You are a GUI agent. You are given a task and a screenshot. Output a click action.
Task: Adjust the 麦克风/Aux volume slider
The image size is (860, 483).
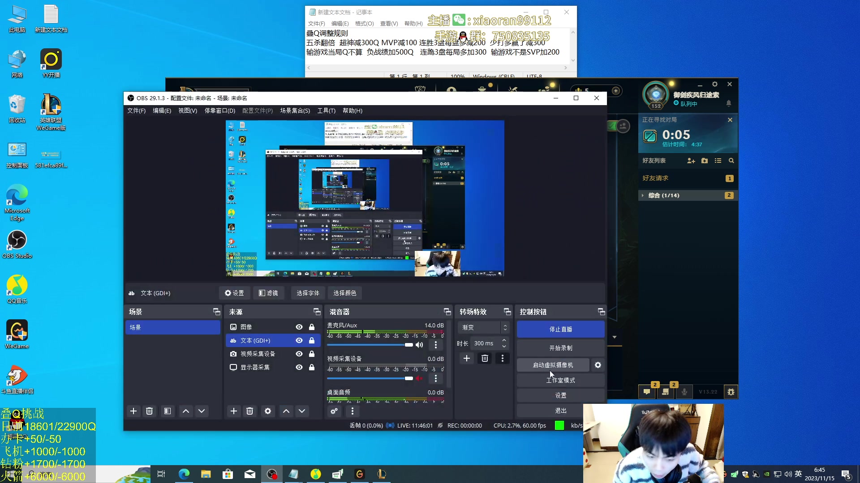coord(370,345)
